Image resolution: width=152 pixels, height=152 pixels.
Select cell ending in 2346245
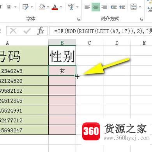coord(24,71)
